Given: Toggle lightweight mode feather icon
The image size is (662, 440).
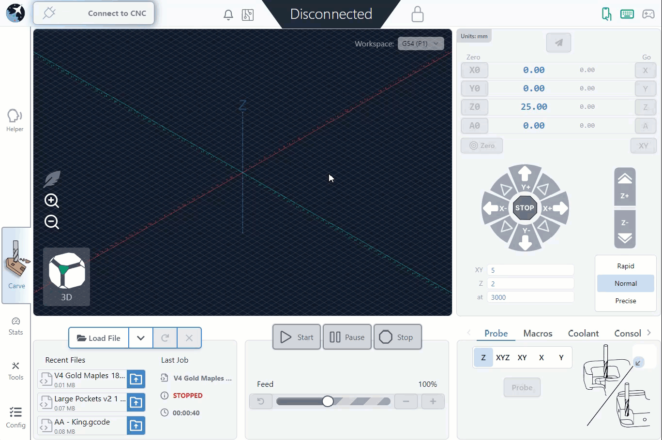Looking at the screenshot, I should pos(52,179).
